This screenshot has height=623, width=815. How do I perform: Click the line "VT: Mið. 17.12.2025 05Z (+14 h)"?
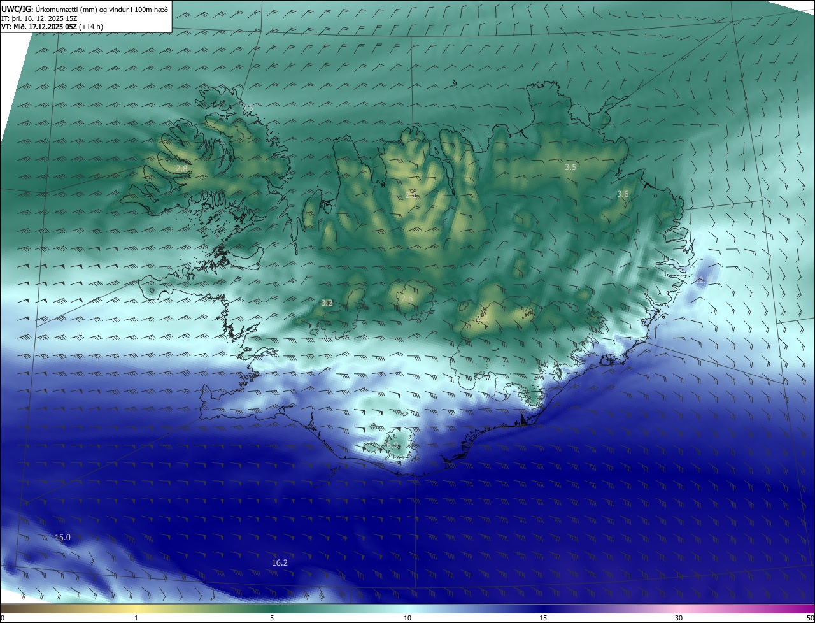(52, 27)
